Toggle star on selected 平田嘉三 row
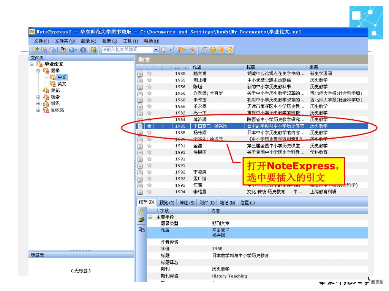This screenshot has height=291, width=389. [x=149, y=126]
